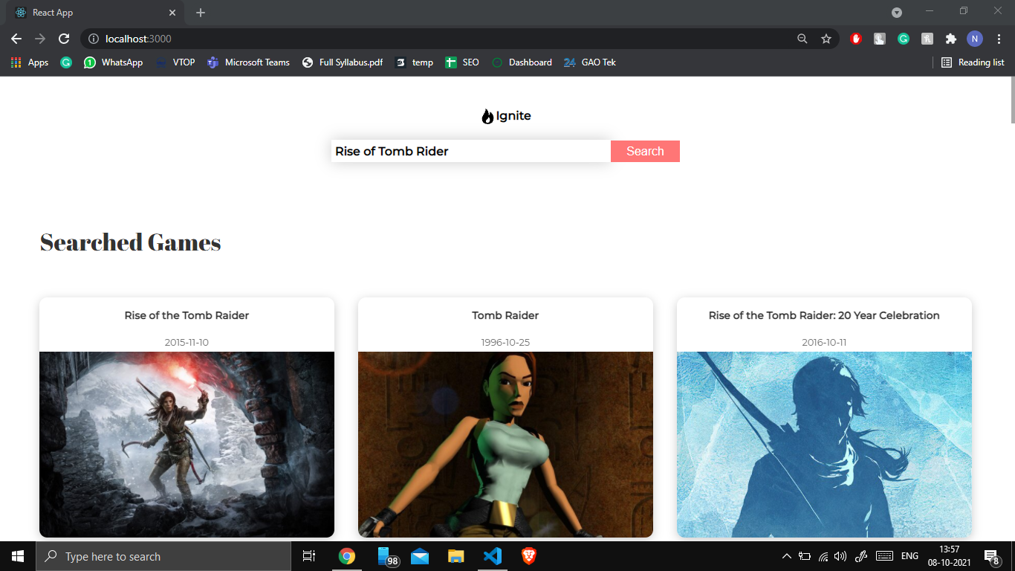The width and height of the screenshot is (1015, 571).
Task: Open the red hand extension icon
Action: coord(856,39)
